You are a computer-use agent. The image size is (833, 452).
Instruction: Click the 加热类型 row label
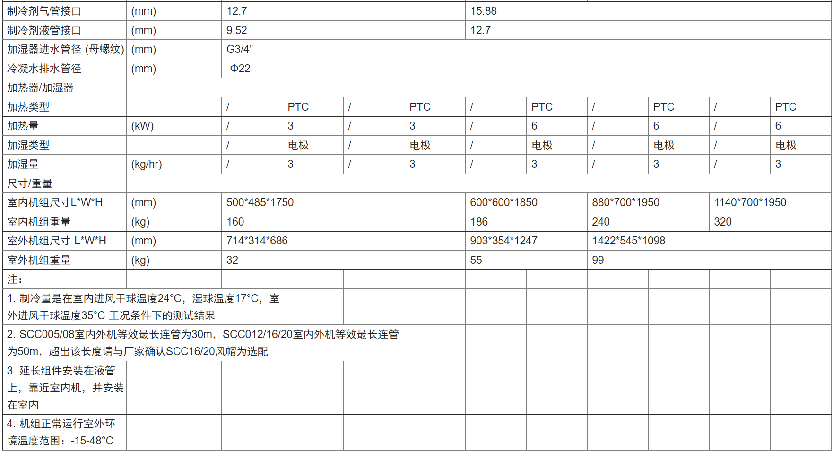28,107
